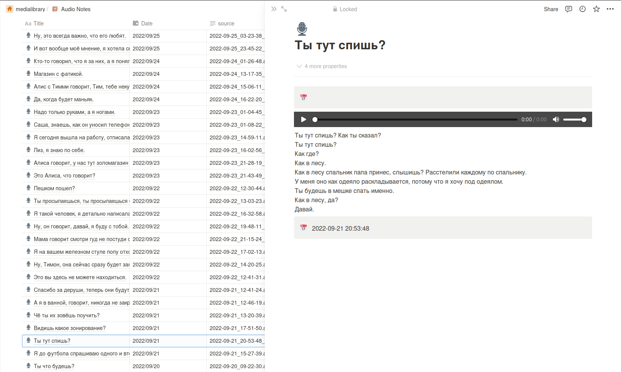Open note 'Ну, он говорит, давай, я буду с тобой.'
621x372 pixels.
[81, 226]
